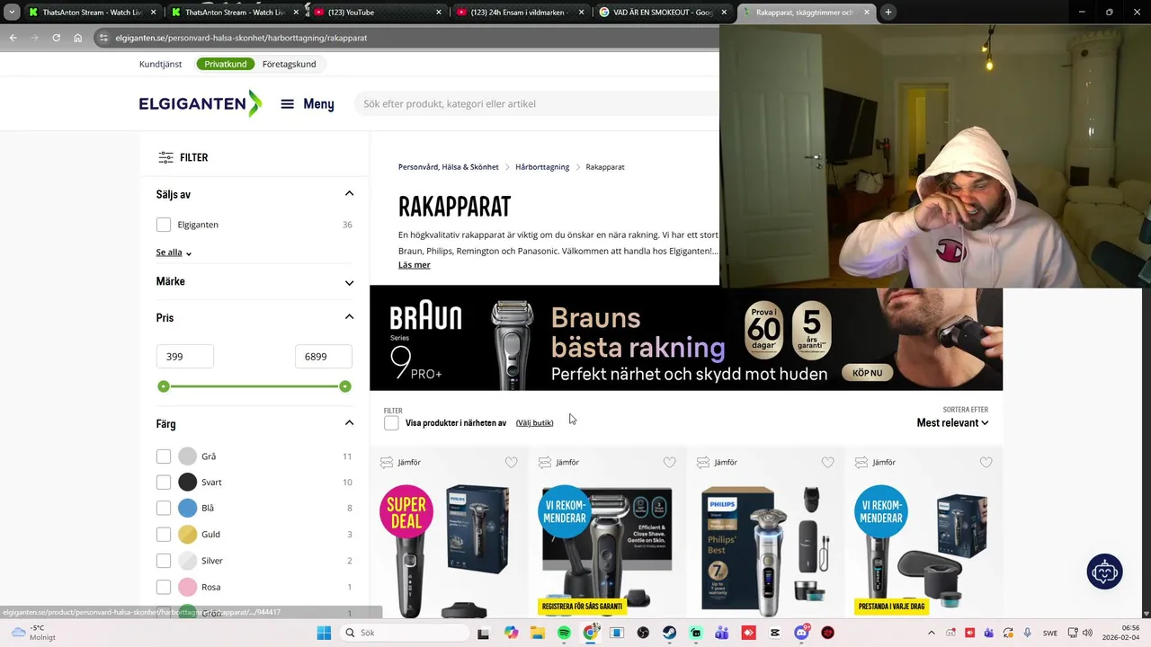Click the Läs mer link
The height and width of the screenshot is (647, 1151).
[415, 264]
